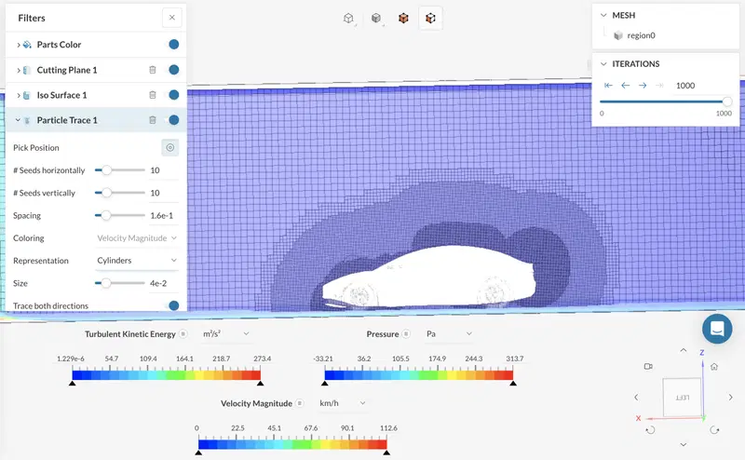
Task: Close the Filters panel
Action: point(172,18)
